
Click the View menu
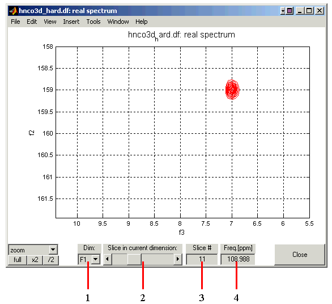click(x=50, y=22)
